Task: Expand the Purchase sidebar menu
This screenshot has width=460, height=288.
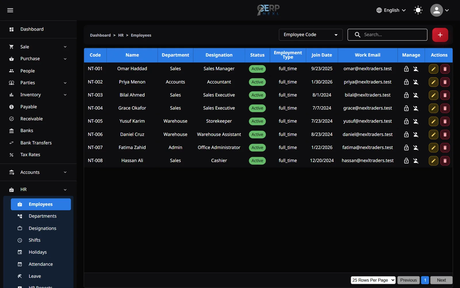Action: 38,59
